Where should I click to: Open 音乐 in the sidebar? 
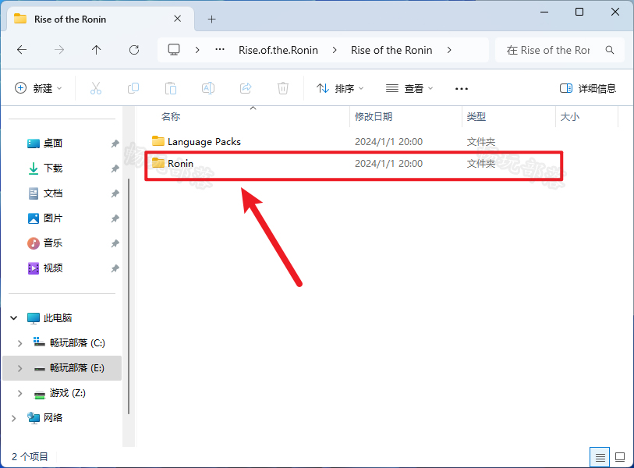[53, 243]
